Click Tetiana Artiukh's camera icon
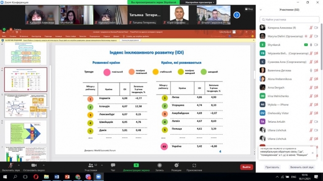This screenshot has height=181, width=323. [x=316, y=122]
